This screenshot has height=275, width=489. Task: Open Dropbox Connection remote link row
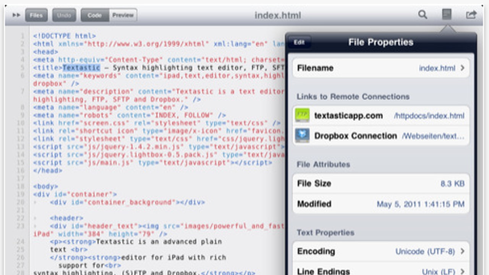tap(381, 136)
